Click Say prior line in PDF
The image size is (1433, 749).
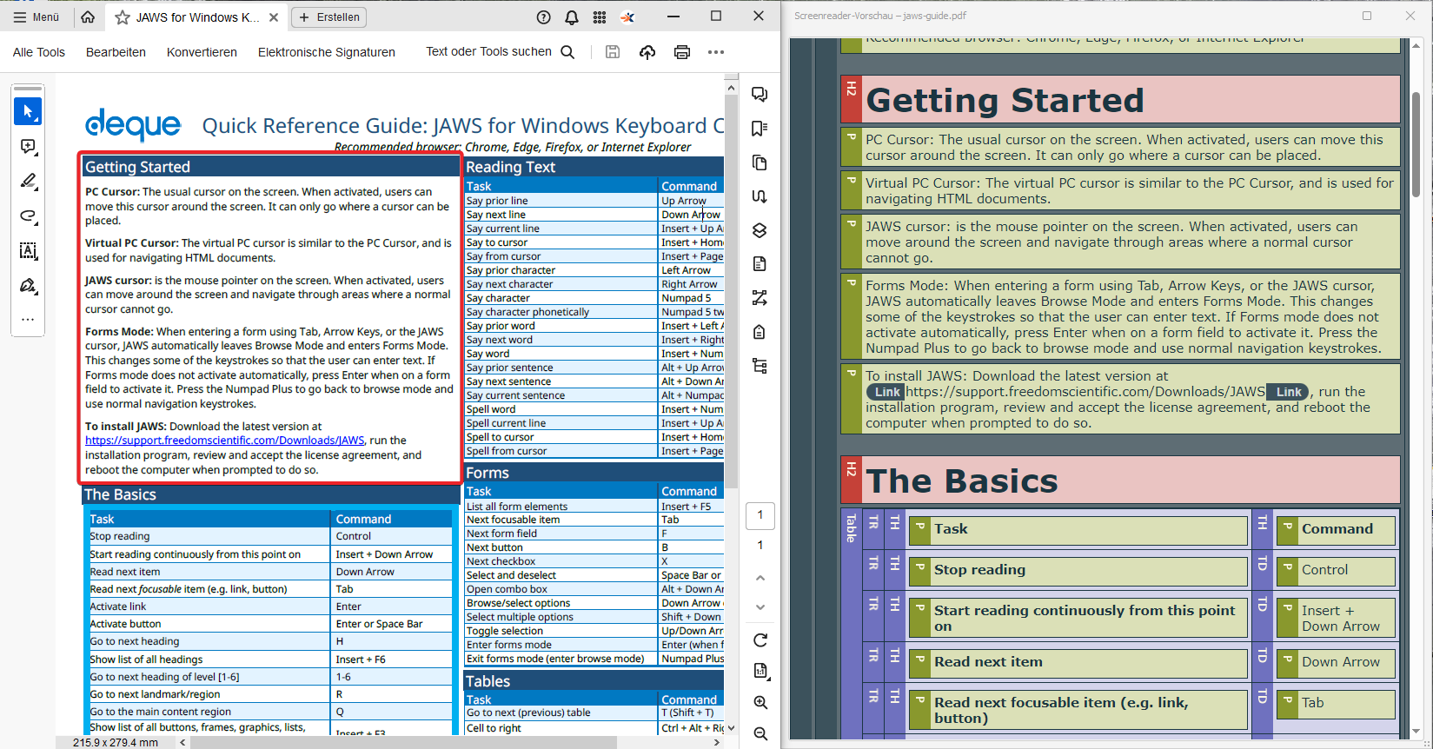coord(497,201)
